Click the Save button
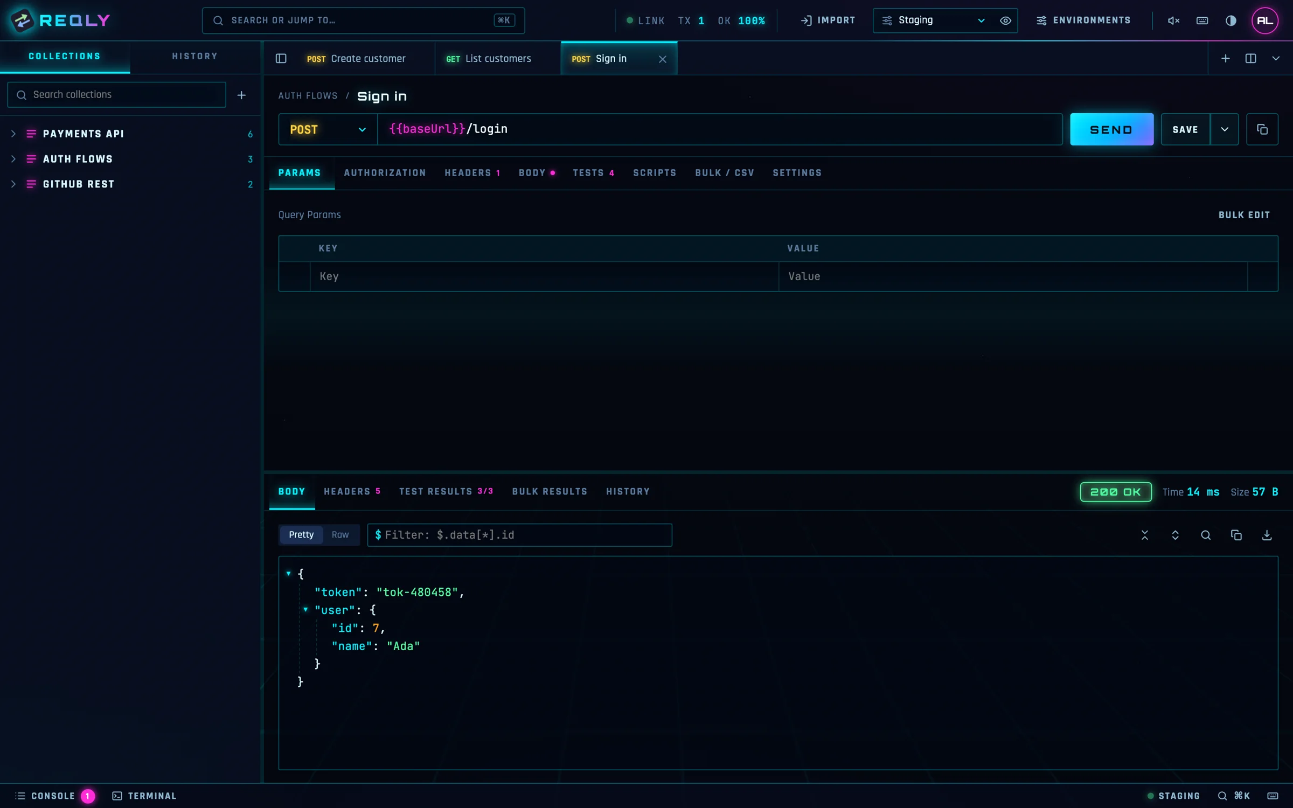Image resolution: width=1293 pixels, height=808 pixels. point(1185,129)
